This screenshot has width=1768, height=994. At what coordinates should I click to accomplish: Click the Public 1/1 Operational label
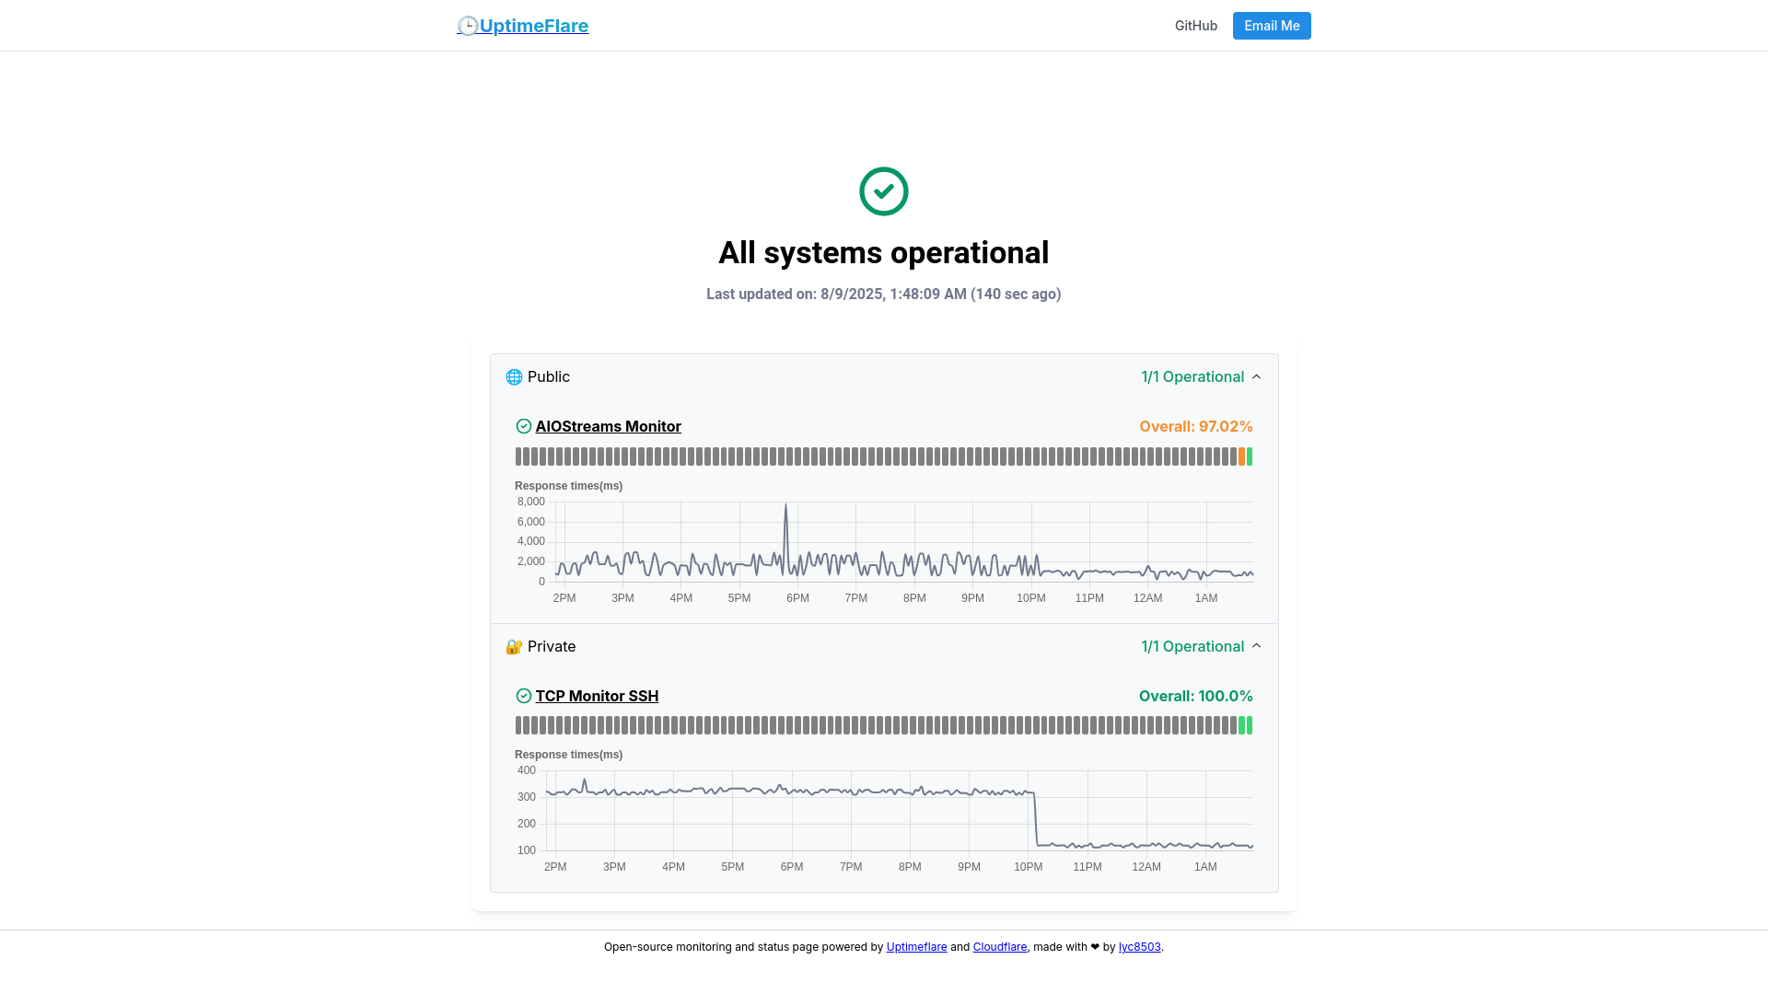[x=1192, y=377]
